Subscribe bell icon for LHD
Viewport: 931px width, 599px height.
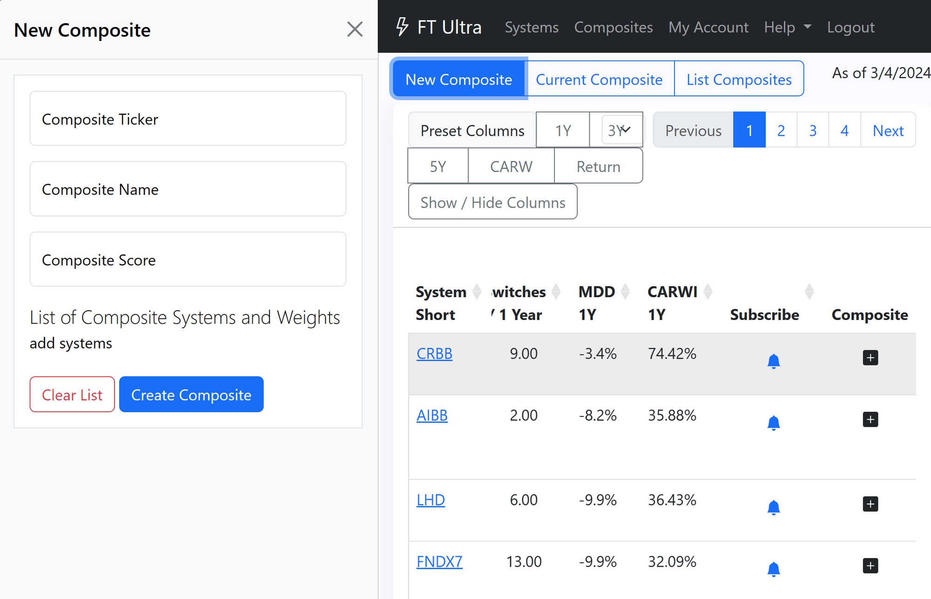click(x=773, y=507)
